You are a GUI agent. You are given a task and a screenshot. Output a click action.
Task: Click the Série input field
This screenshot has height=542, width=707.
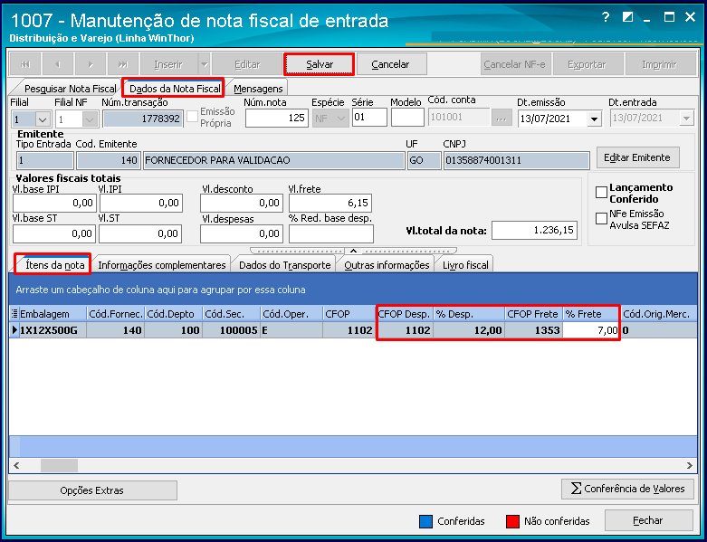click(x=369, y=117)
